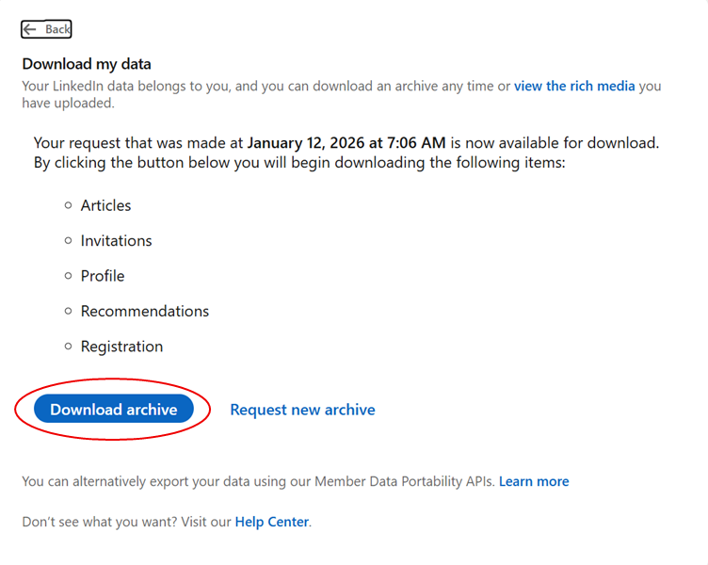The image size is (708, 565).
Task: Click the bullet beside Registration
Action: click(68, 347)
